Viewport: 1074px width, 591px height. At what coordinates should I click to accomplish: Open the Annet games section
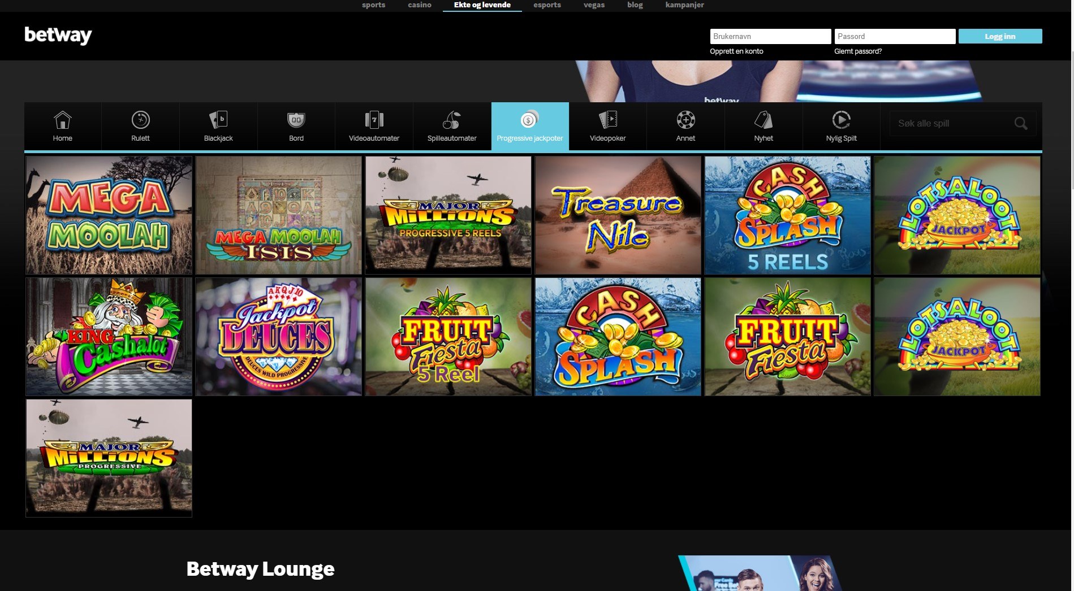685,125
